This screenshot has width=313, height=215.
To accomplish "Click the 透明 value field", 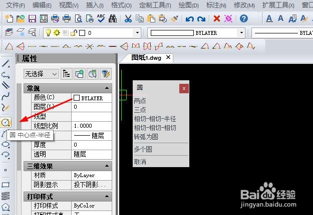I will click(x=92, y=154).
